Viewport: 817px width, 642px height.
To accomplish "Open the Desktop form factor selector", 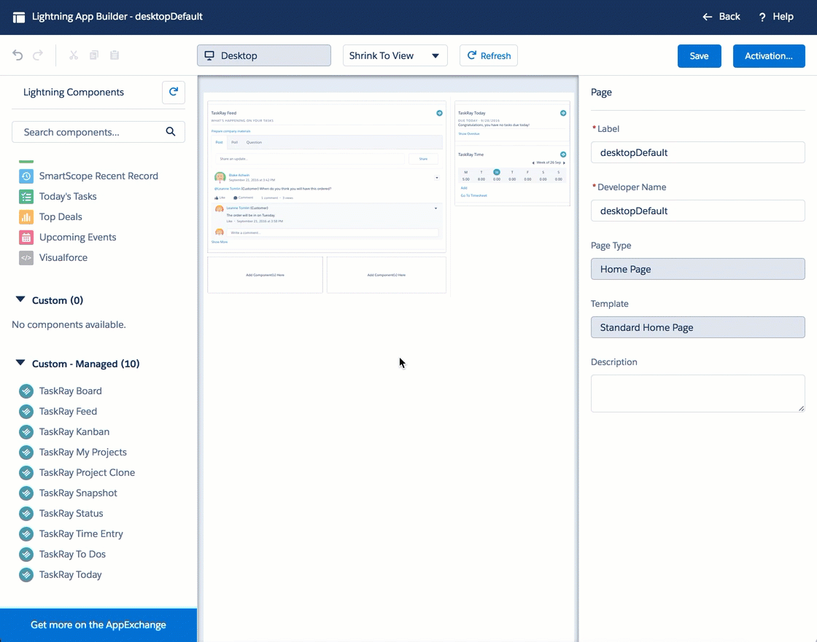I will tap(263, 55).
